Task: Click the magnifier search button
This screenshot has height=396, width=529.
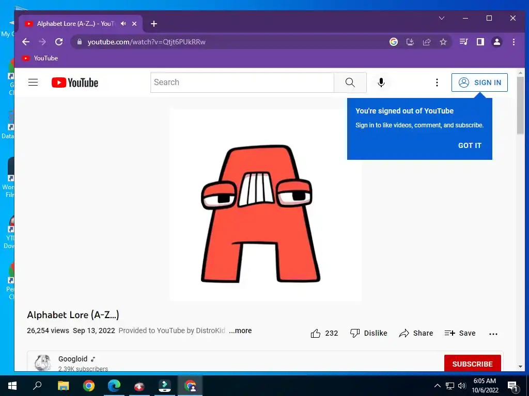Action: (350, 82)
